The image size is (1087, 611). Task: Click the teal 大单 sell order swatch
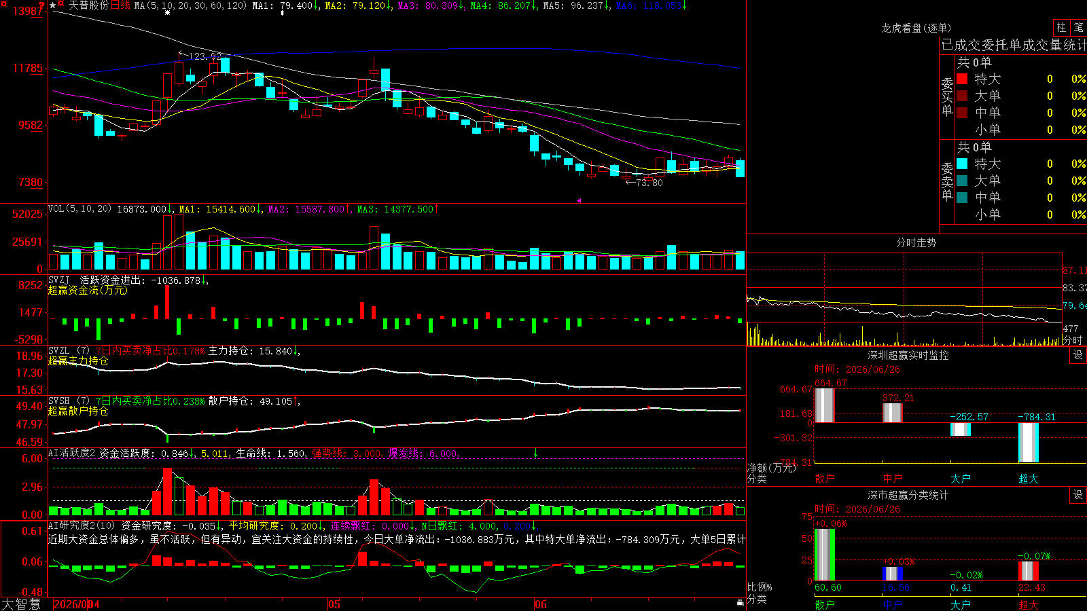(x=962, y=181)
